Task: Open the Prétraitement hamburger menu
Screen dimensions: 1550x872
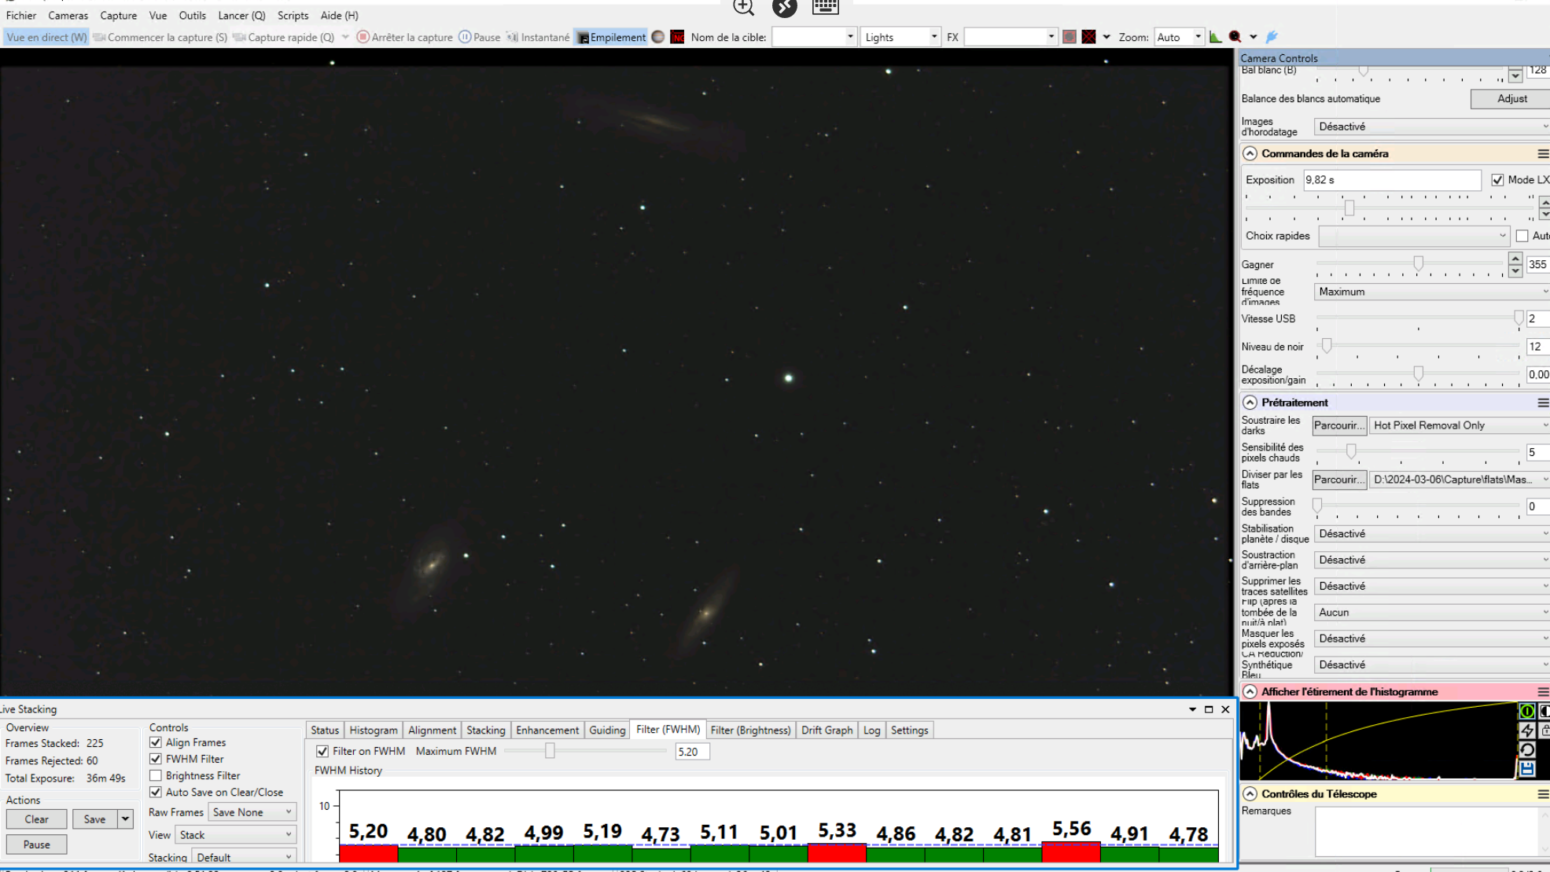Action: click(x=1543, y=403)
